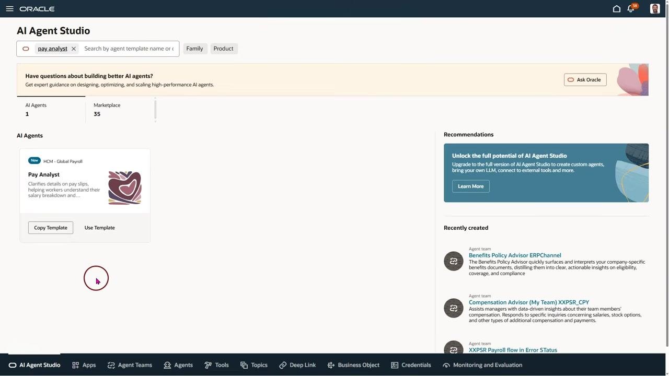Open the Product filter

point(223,49)
